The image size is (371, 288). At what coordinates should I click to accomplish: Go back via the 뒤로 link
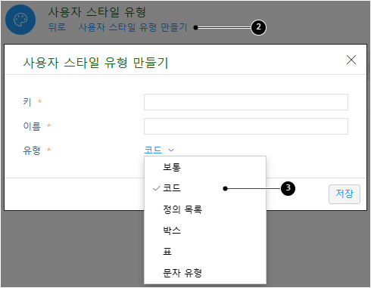pyautogui.click(x=57, y=27)
